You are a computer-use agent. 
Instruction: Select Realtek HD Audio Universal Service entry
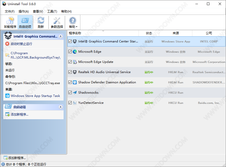coord(104,72)
